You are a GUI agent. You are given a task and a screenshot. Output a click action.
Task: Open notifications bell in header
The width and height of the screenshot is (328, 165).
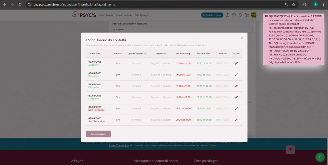pyautogui.click(x=240, y=15)
